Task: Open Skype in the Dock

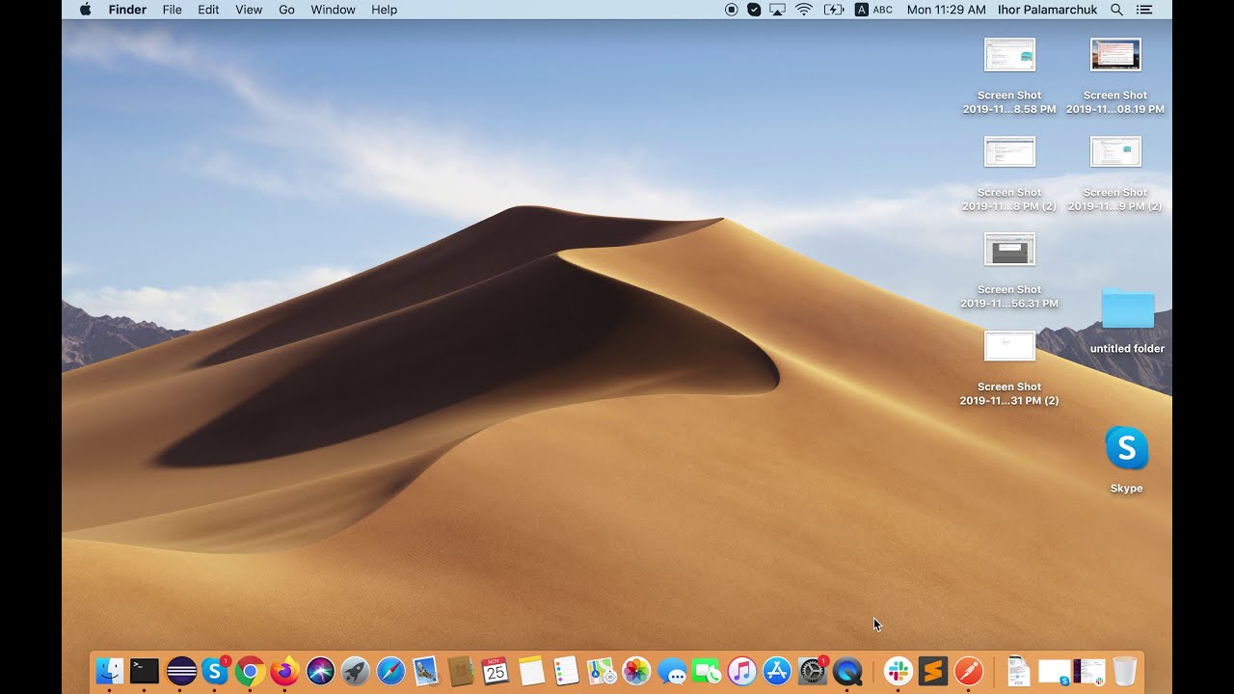Action: pyautogui.click(x=215, y=671)
